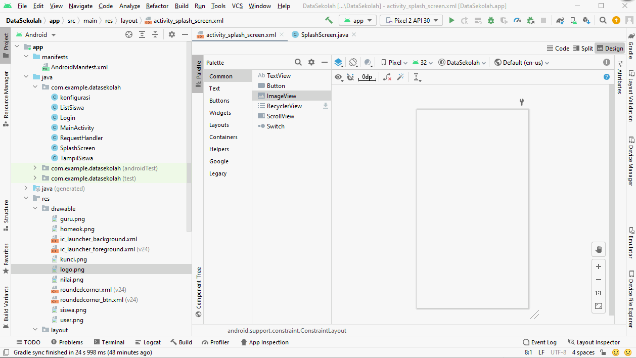
Task: Expand com.example.datasekolah (androidTest) package
Action: point(35,168)
